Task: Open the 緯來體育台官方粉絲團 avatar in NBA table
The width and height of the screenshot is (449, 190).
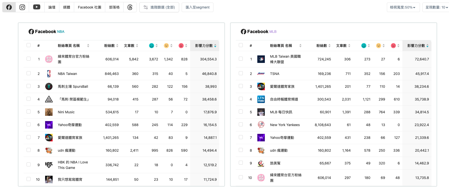Action: 49,59
